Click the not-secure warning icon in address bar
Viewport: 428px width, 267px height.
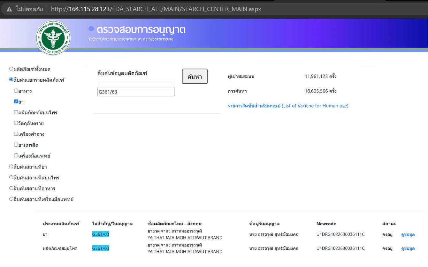tap(9, 9)
